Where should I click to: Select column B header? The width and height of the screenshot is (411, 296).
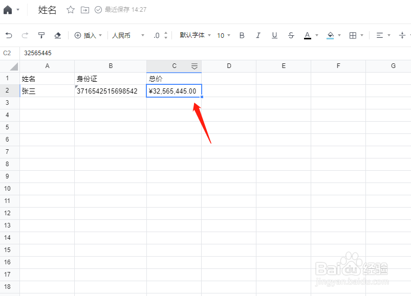(x=111, y=66)
